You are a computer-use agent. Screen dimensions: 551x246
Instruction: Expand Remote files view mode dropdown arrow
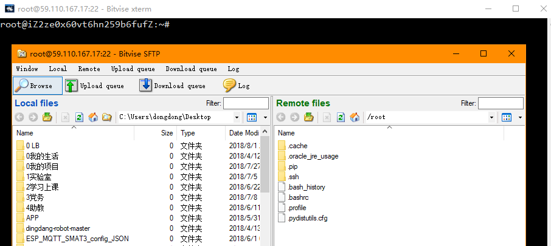tap(520, 117)
